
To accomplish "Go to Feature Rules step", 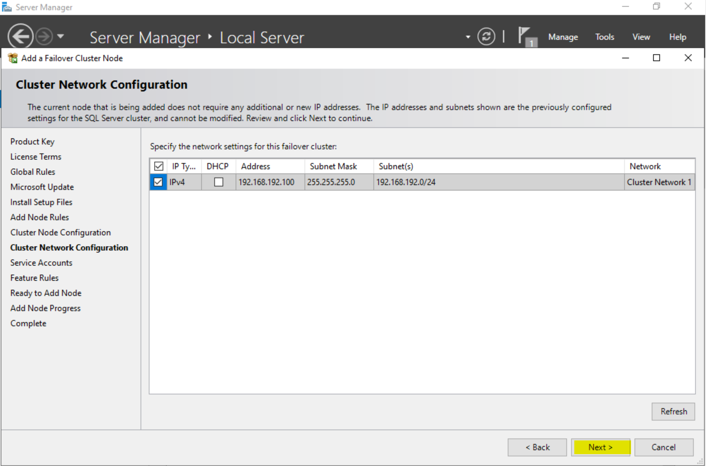I will point(34,278).
